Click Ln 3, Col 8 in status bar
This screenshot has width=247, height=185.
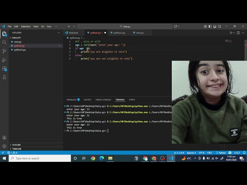click(x=179, y=153)
